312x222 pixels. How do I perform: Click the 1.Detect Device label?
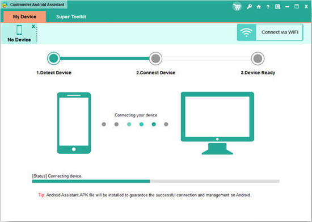(54, 73)
